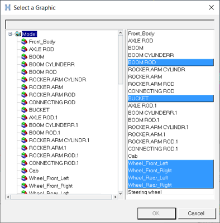Image resolution: width=220 pixels, height=223 pixels.
Task: Click the OK button
Action: (x=156, y=213)
